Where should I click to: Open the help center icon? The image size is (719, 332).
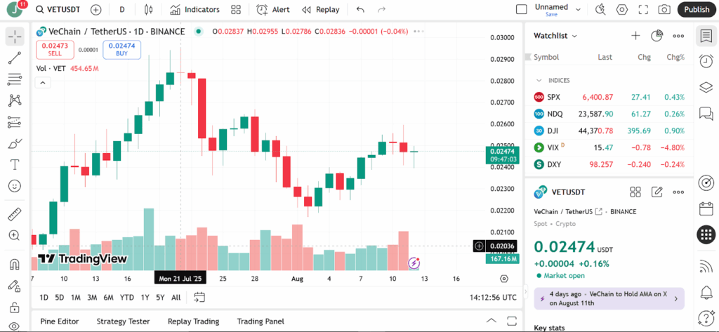pos(706,317)
